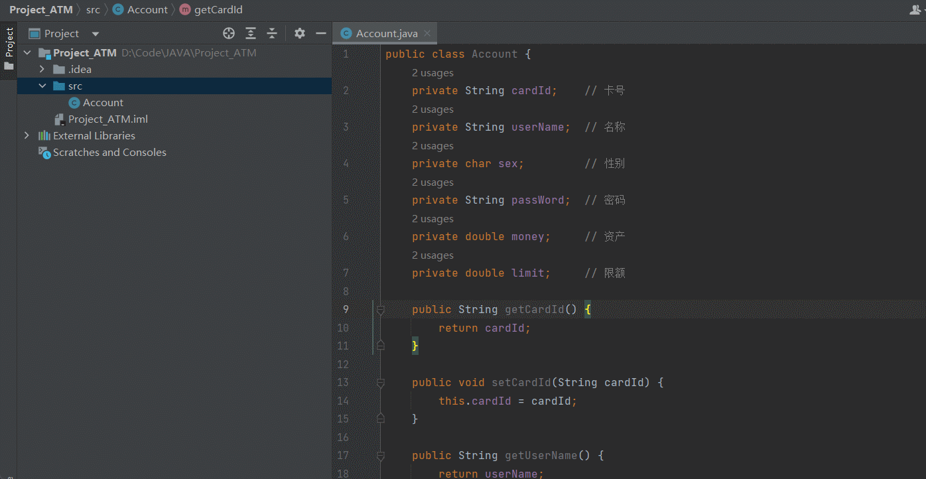This screenshot has height=479, width=926.
Task: Click the '2 usages' hint above userName
Action: 432,109
